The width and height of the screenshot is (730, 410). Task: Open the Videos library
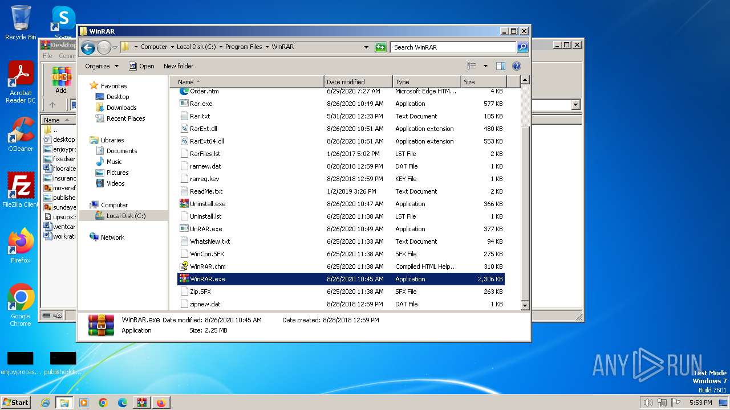(115, 183)
